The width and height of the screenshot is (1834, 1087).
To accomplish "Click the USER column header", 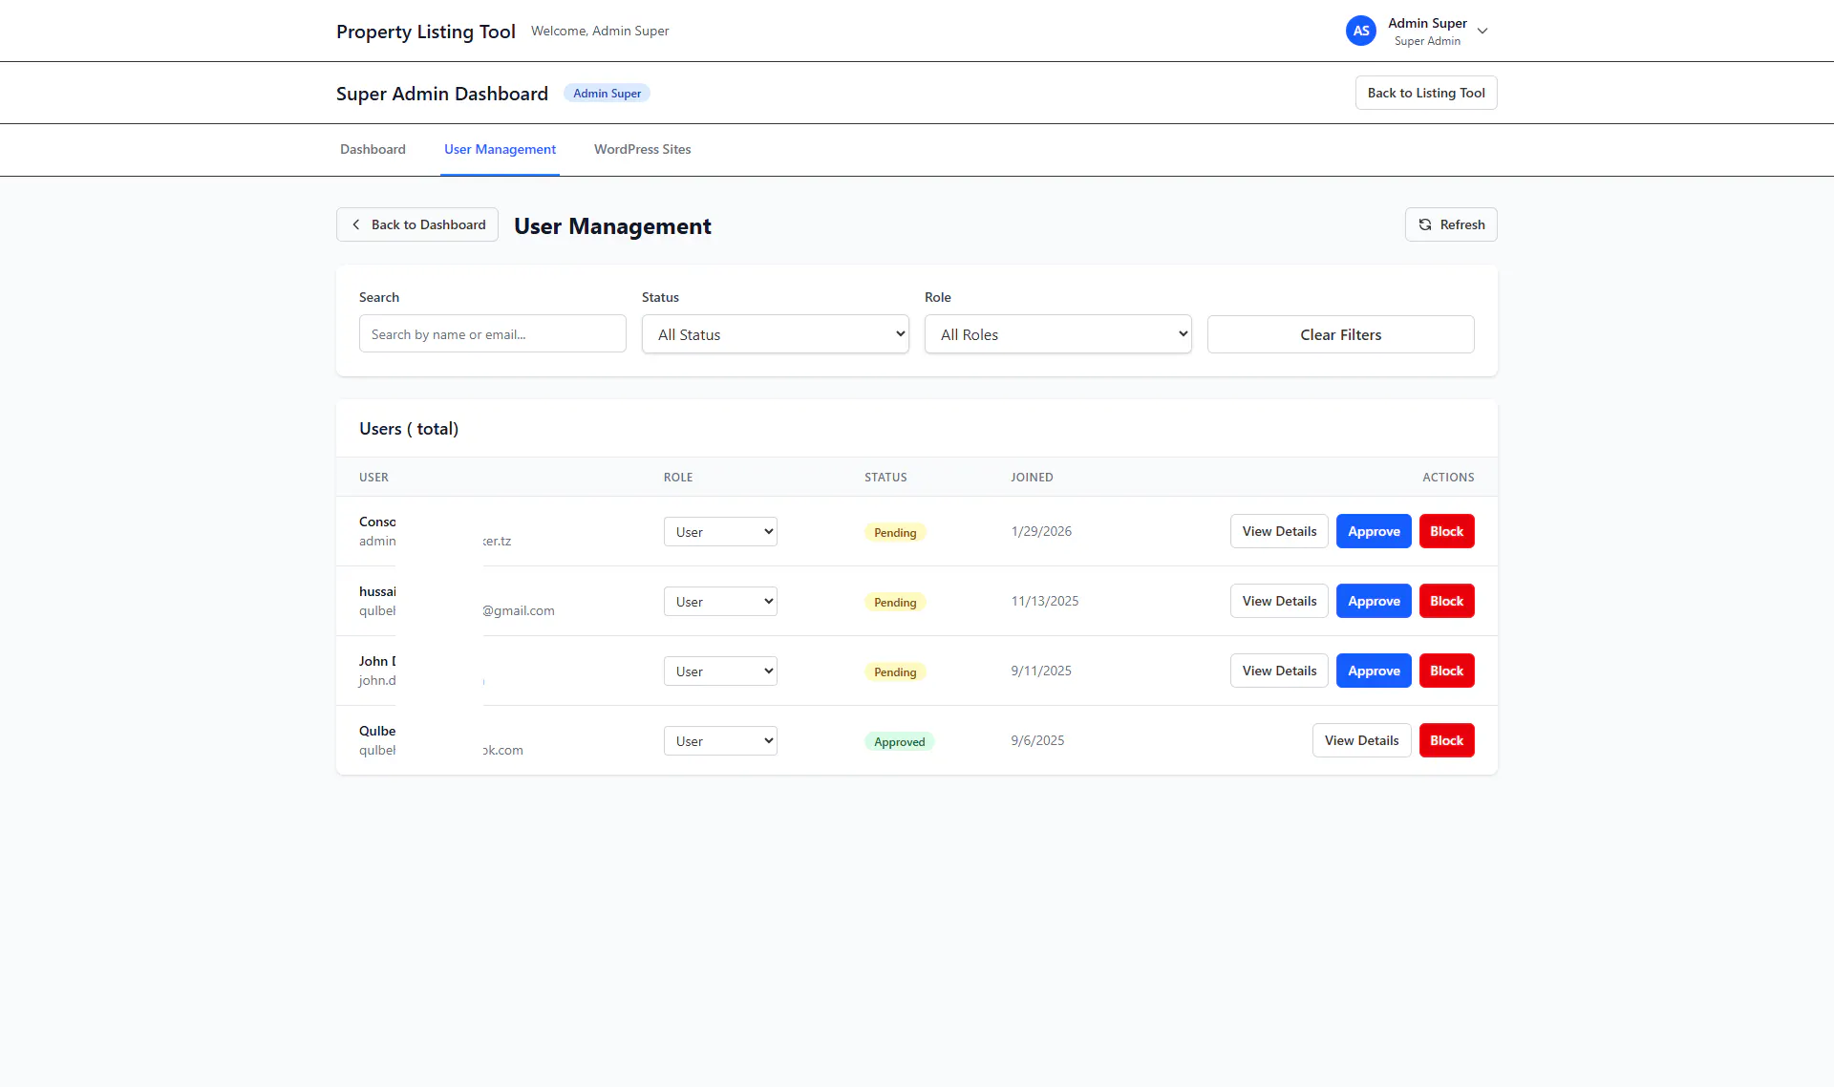I will 373,477.
